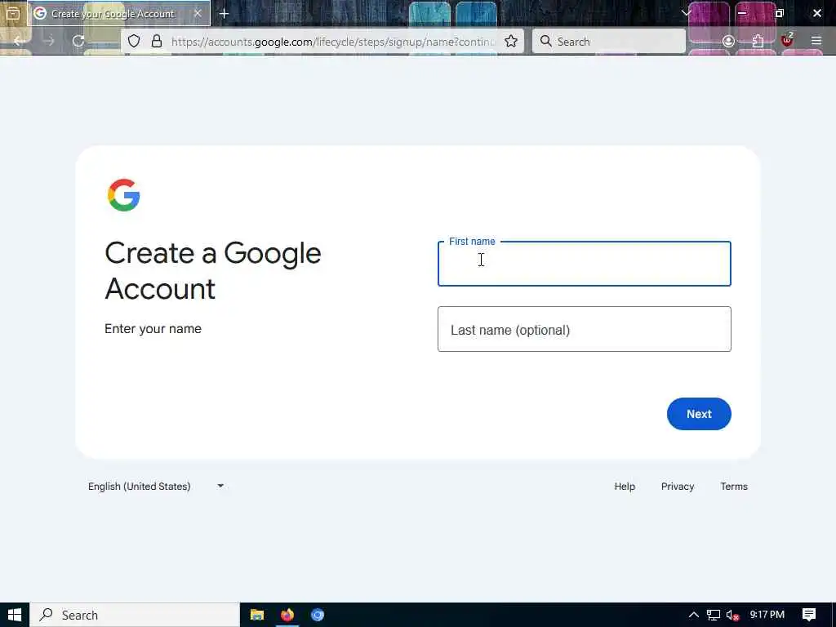This screenshot has width=836, height=627.
Task: Focus the browser Search box
Action: [609, 41]
